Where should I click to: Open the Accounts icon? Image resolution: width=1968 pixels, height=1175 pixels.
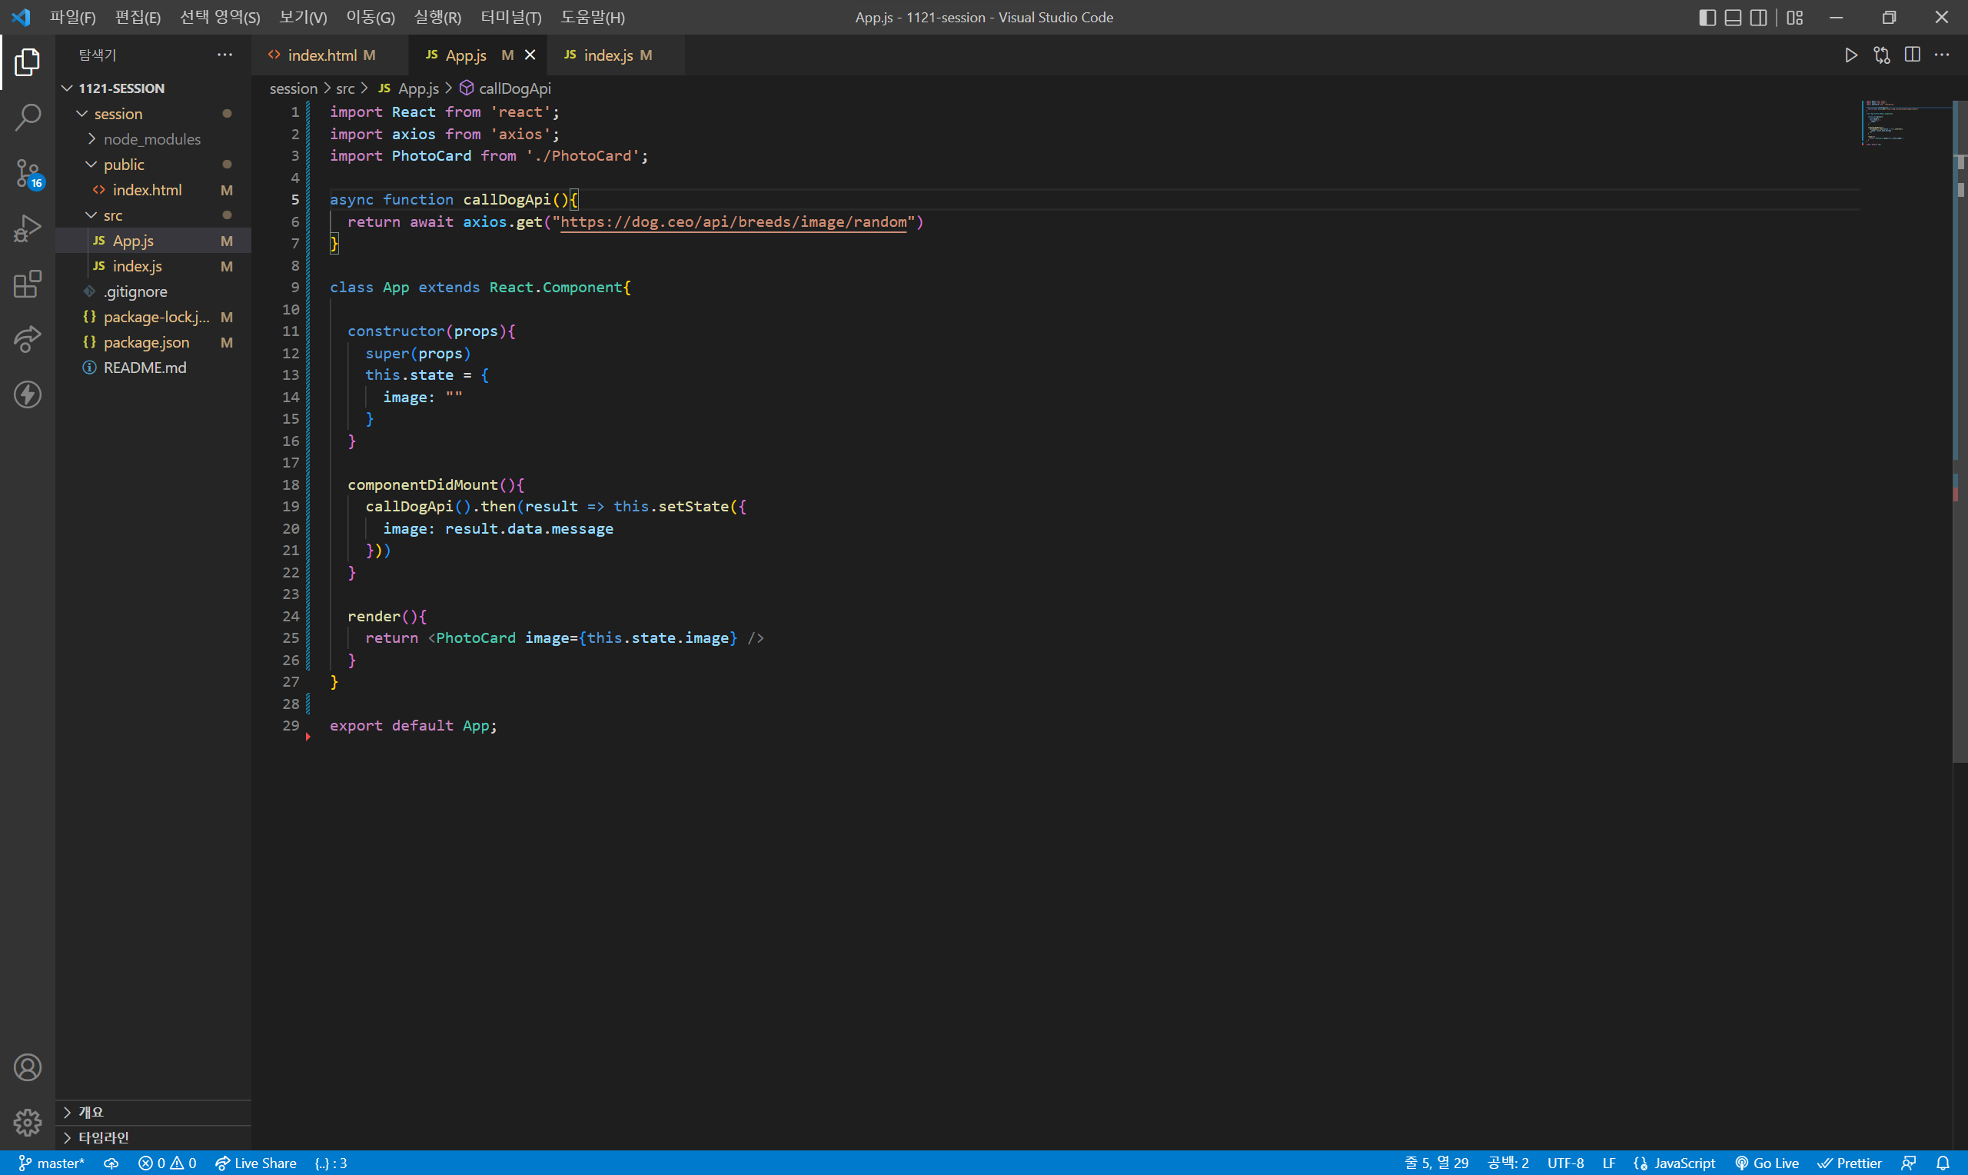tap(28, 1067)
